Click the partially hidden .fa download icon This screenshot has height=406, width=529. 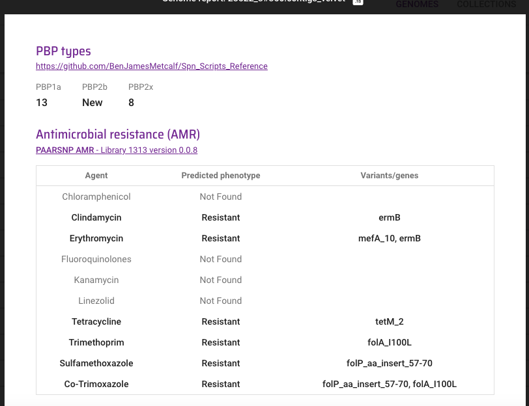[x=358, y=2]
